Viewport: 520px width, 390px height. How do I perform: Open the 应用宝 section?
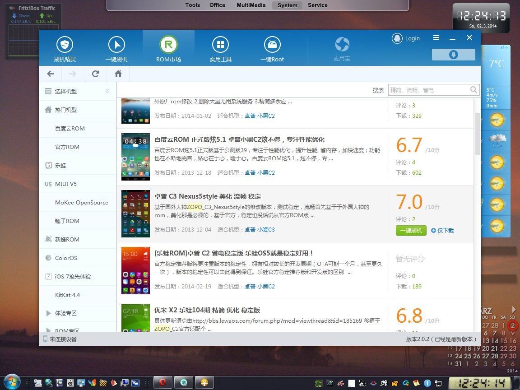pos(342,48)
